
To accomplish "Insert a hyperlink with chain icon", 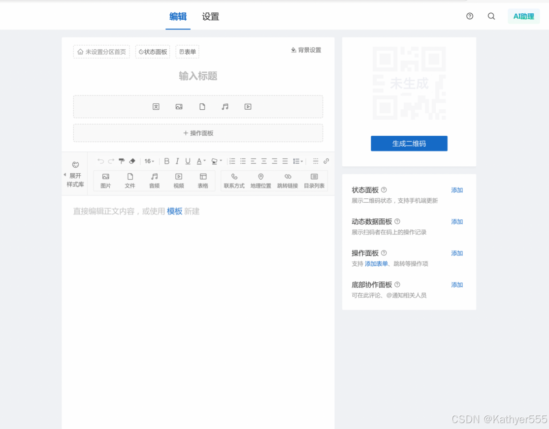I will tap(326, 161).
